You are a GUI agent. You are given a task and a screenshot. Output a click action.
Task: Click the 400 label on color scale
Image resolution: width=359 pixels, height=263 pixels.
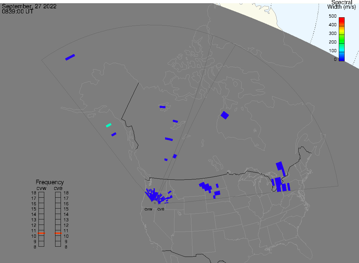point(332,25)
